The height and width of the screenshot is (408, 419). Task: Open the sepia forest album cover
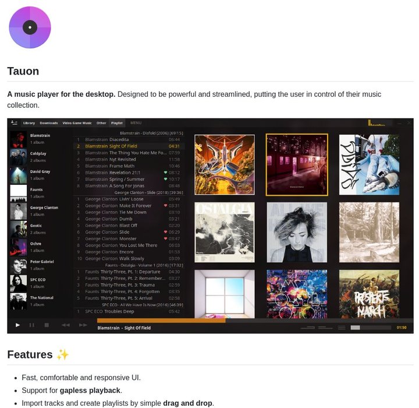point(370,232)
